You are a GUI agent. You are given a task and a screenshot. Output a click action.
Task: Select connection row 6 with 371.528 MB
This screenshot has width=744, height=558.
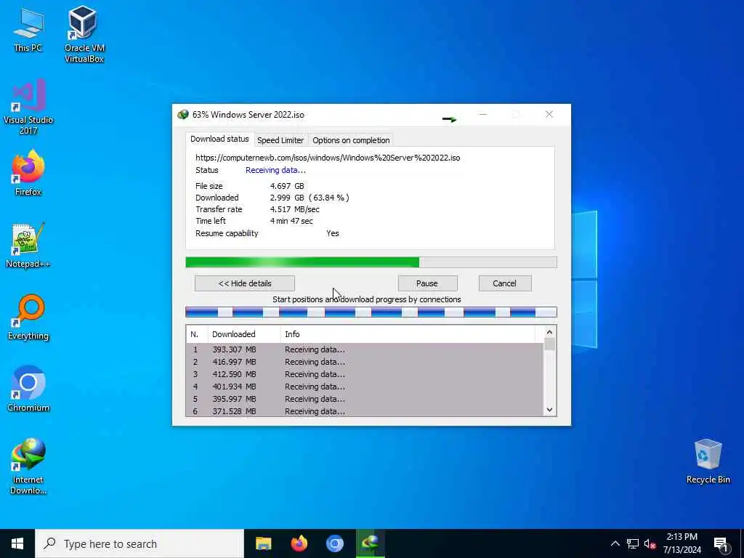(x=365, y=411)
